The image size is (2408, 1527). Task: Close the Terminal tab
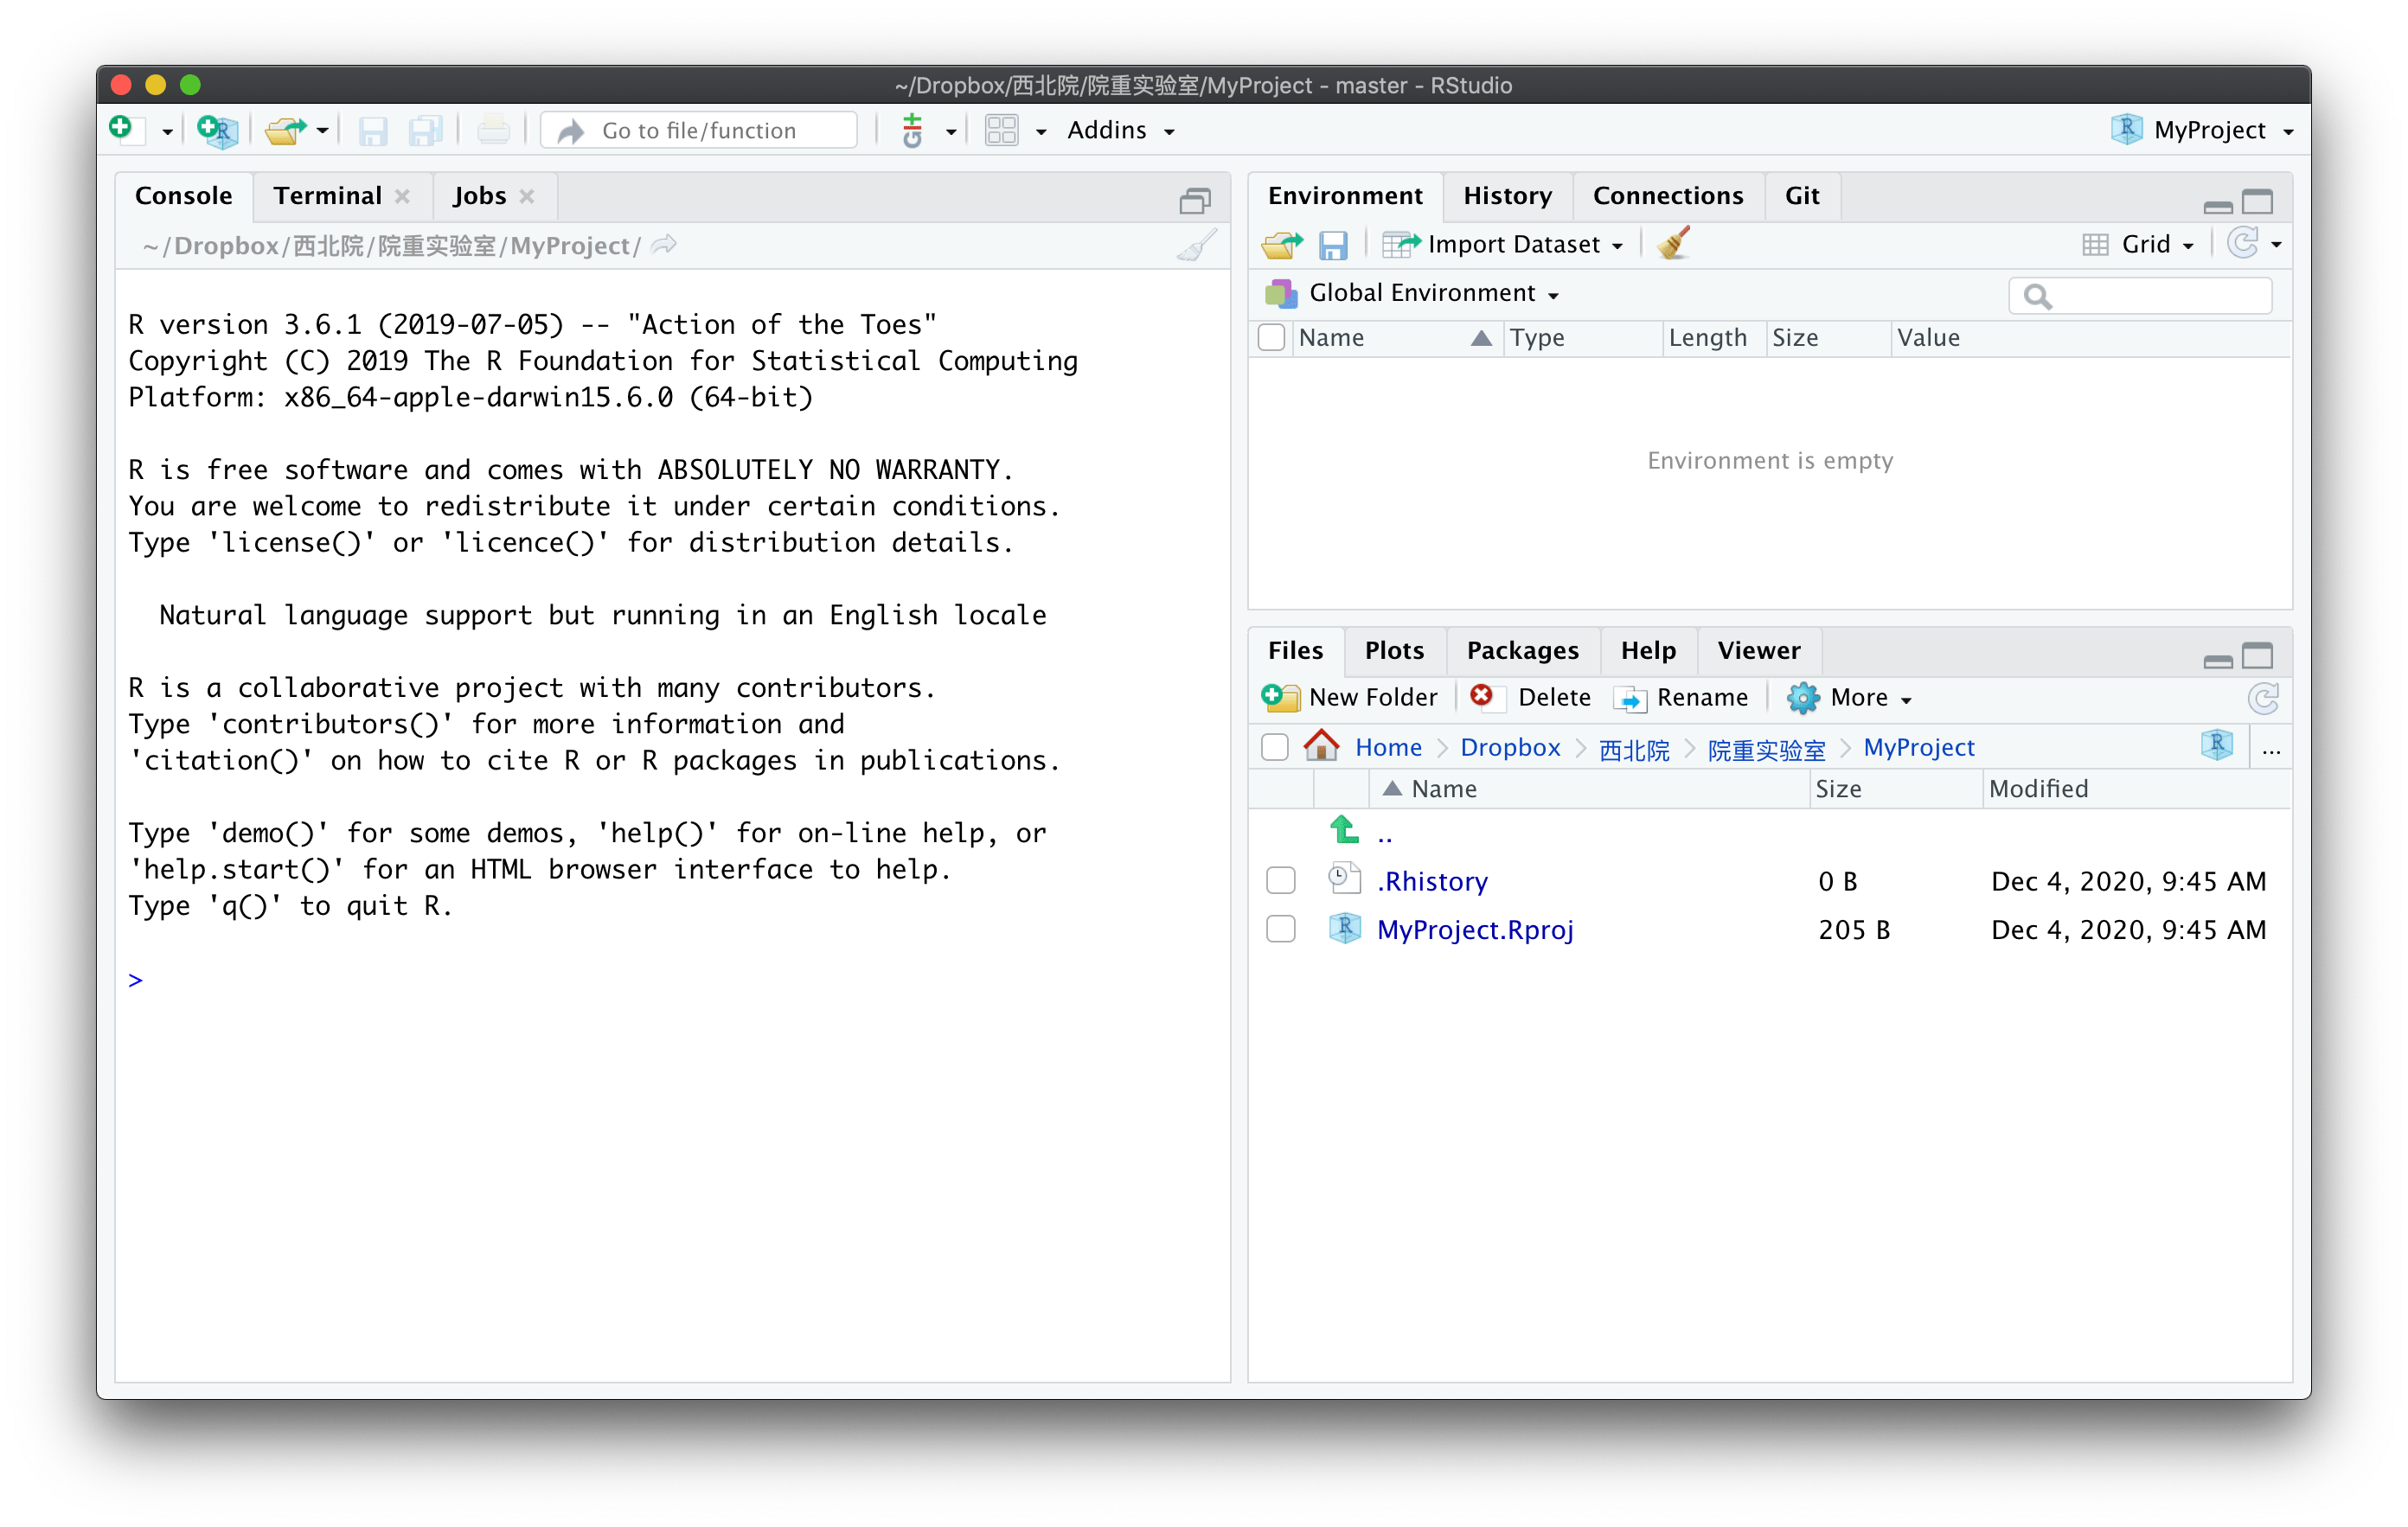click(x=402, y=197)
